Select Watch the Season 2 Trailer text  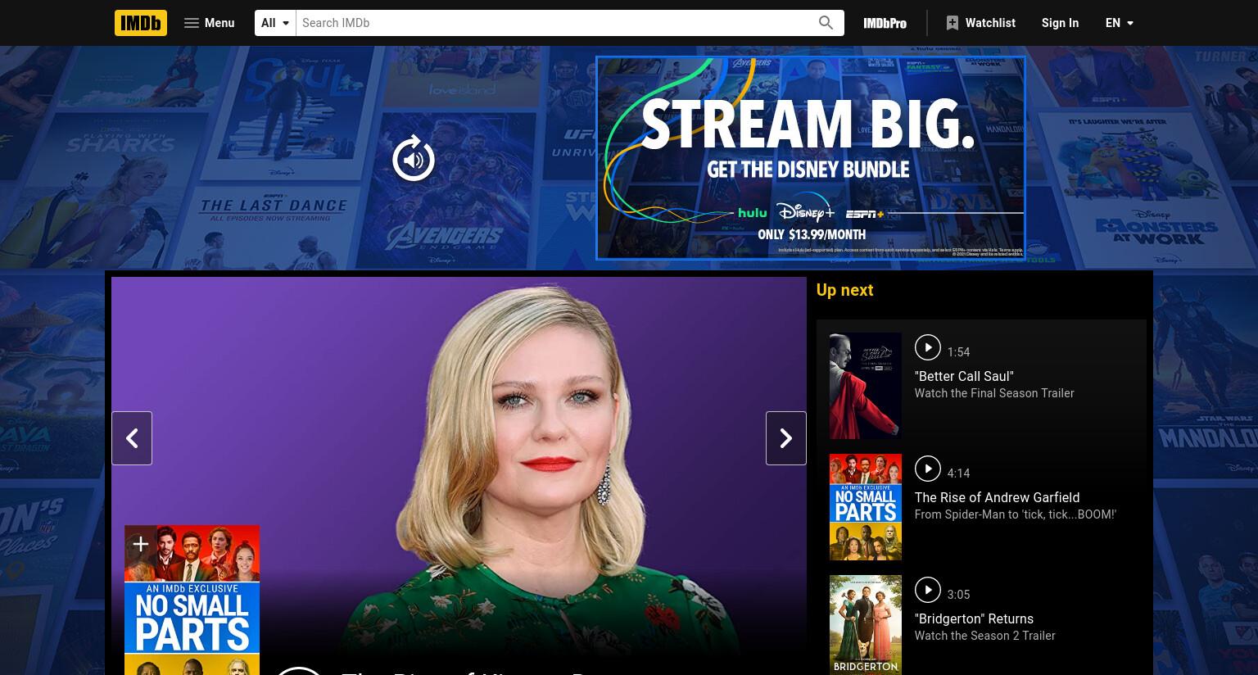(984, 636)
